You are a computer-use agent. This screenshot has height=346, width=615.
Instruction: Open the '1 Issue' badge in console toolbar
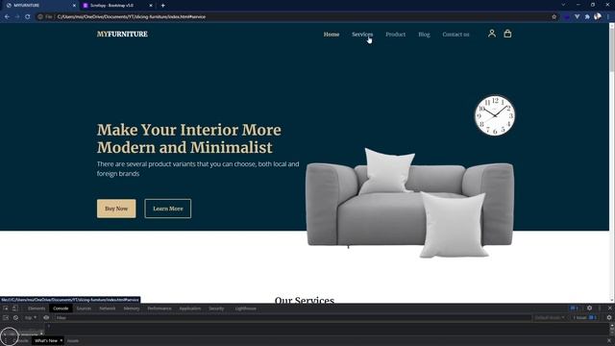pos(584,318)
